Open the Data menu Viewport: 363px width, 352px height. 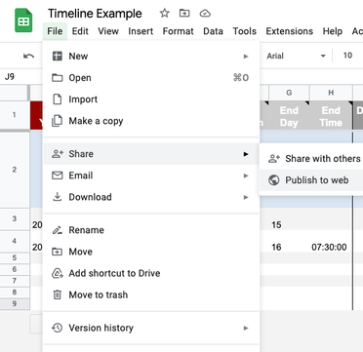(213, 31)
